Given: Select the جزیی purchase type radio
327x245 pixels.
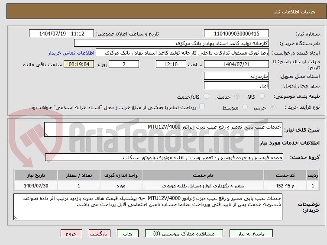Looking at the screenshot, I should tap(272, 107).
